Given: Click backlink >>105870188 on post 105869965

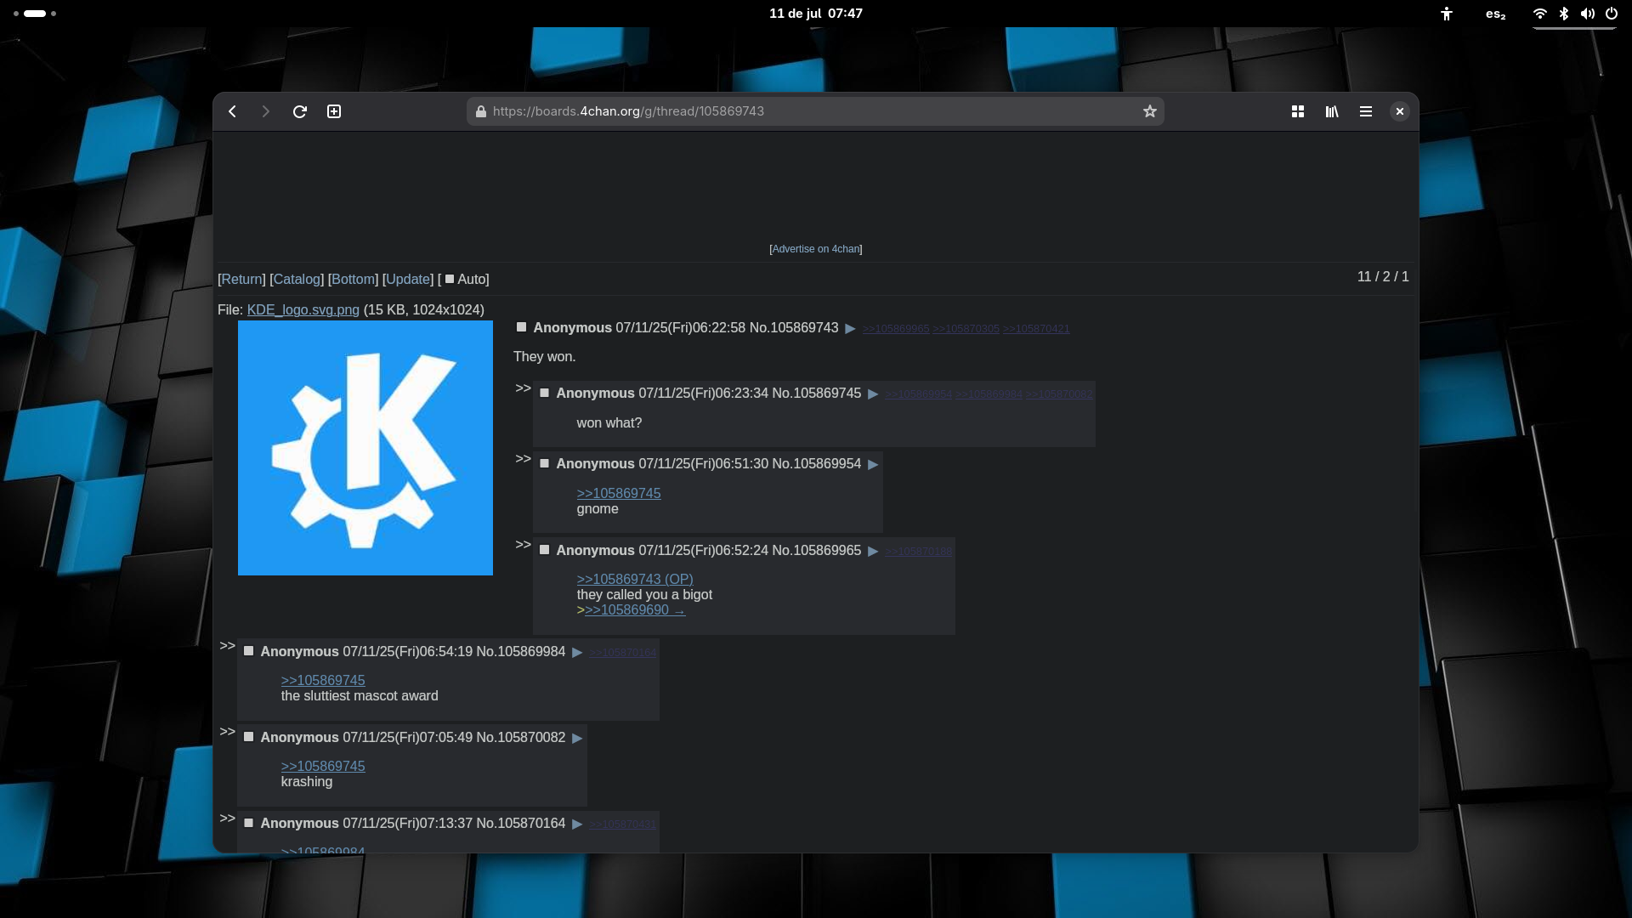Looking at the screenshot, I should pos(919,552).
